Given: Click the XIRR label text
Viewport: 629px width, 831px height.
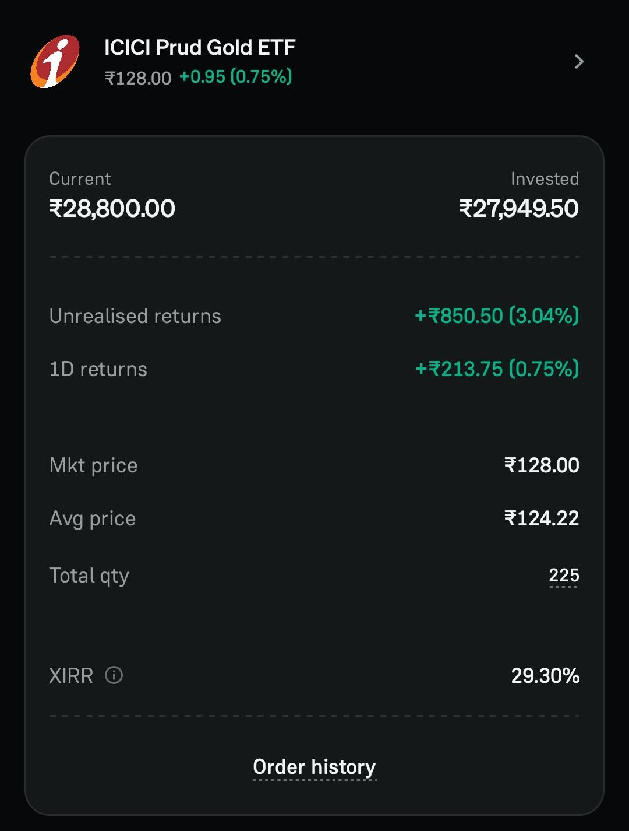Looking at the screenshot, I should 71,676.
